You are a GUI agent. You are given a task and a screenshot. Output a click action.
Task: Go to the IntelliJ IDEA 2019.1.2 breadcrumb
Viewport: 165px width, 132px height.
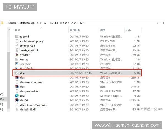coord(63,23)
